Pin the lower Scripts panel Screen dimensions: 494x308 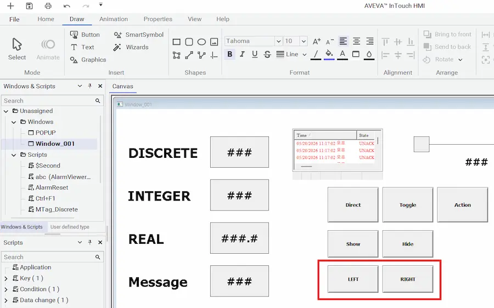pyautogui.click(x=90, y=242)
